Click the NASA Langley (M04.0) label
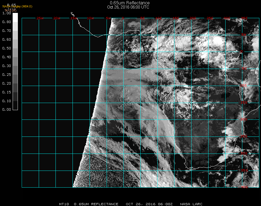 point(17,7)
